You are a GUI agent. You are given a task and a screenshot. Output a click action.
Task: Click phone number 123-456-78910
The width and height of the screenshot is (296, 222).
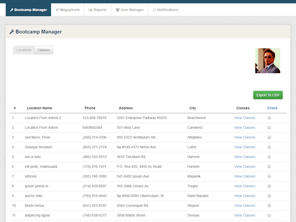pyautogui.click(x=94, y=118)
